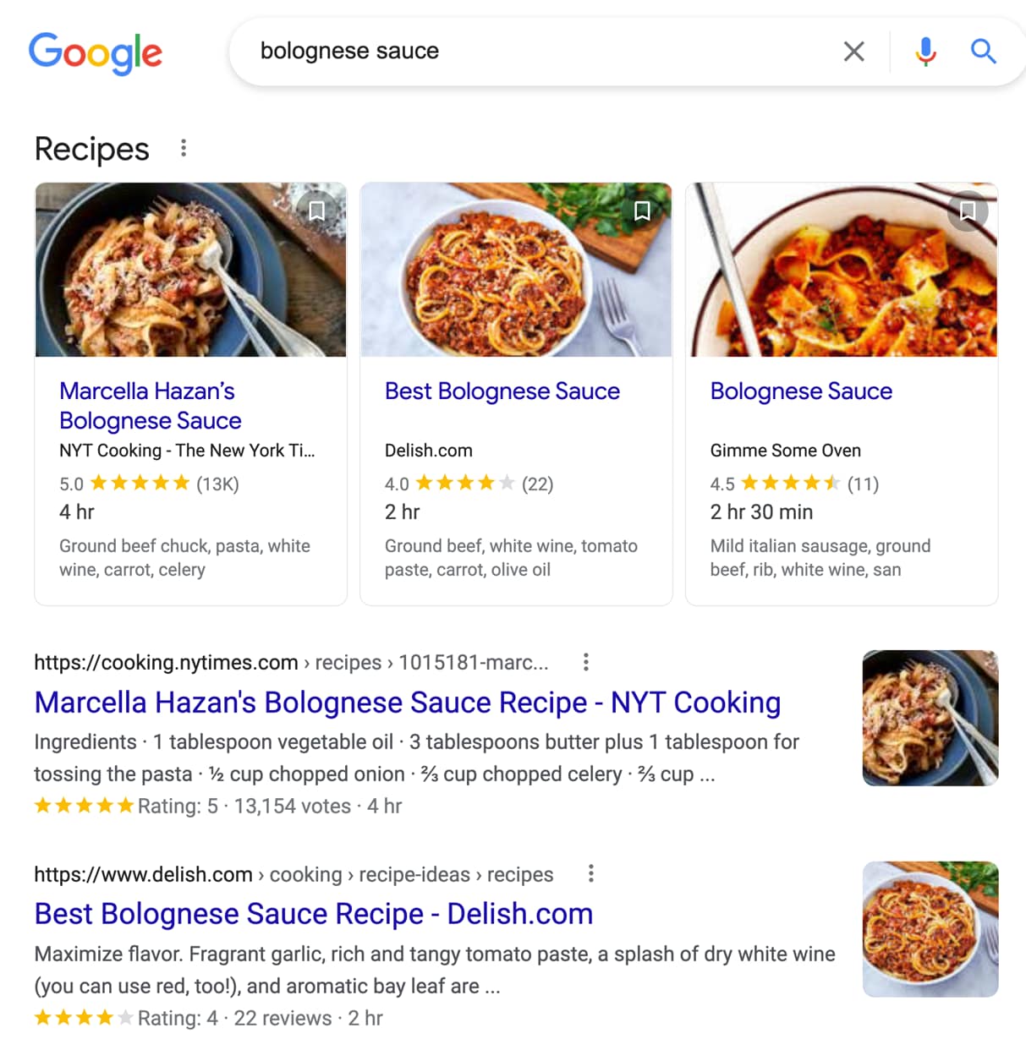Open the Best Bolognese Sauce Recipe Delish link
Screen dimensions: 1026x1061
(313, 913)
